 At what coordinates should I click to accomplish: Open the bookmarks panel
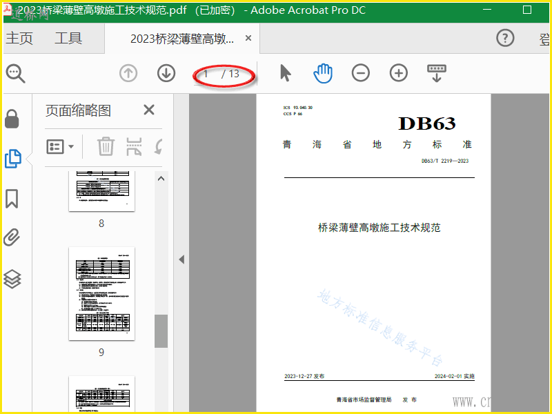[x=12, y=198]
